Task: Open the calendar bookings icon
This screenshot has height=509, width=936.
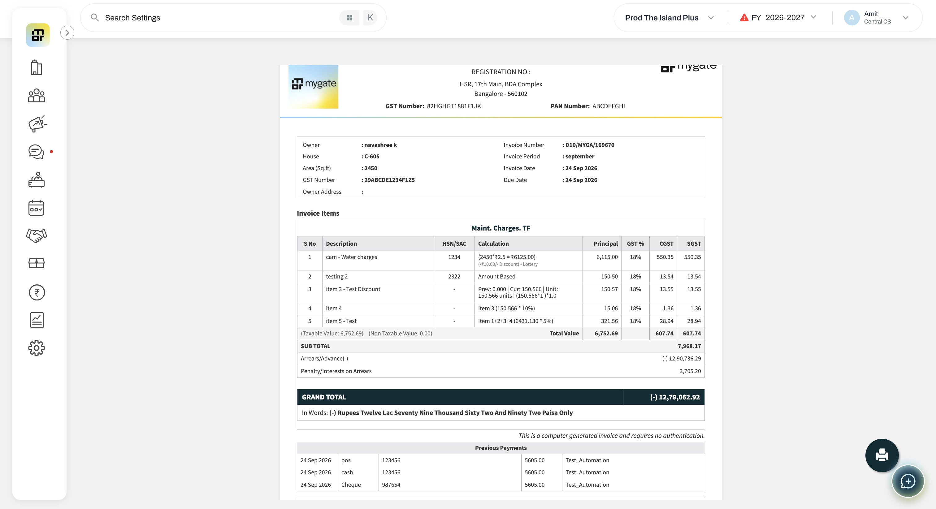Action: (x=36, y=208)
